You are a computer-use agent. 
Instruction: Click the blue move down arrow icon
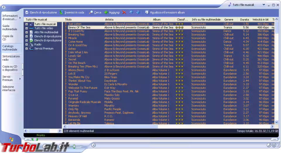[138, 12]
